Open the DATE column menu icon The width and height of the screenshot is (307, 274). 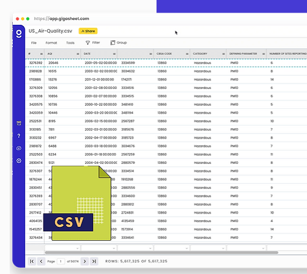114,54
